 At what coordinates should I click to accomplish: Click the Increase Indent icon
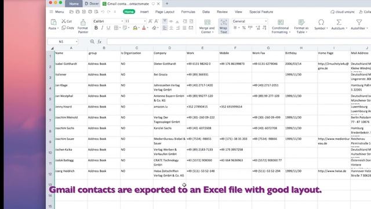(x=191, y=21)
